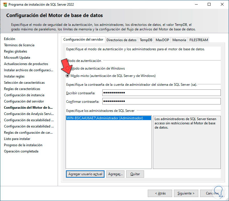Click the Confirmar contraseña password field
229x201 pixels.
161,101
